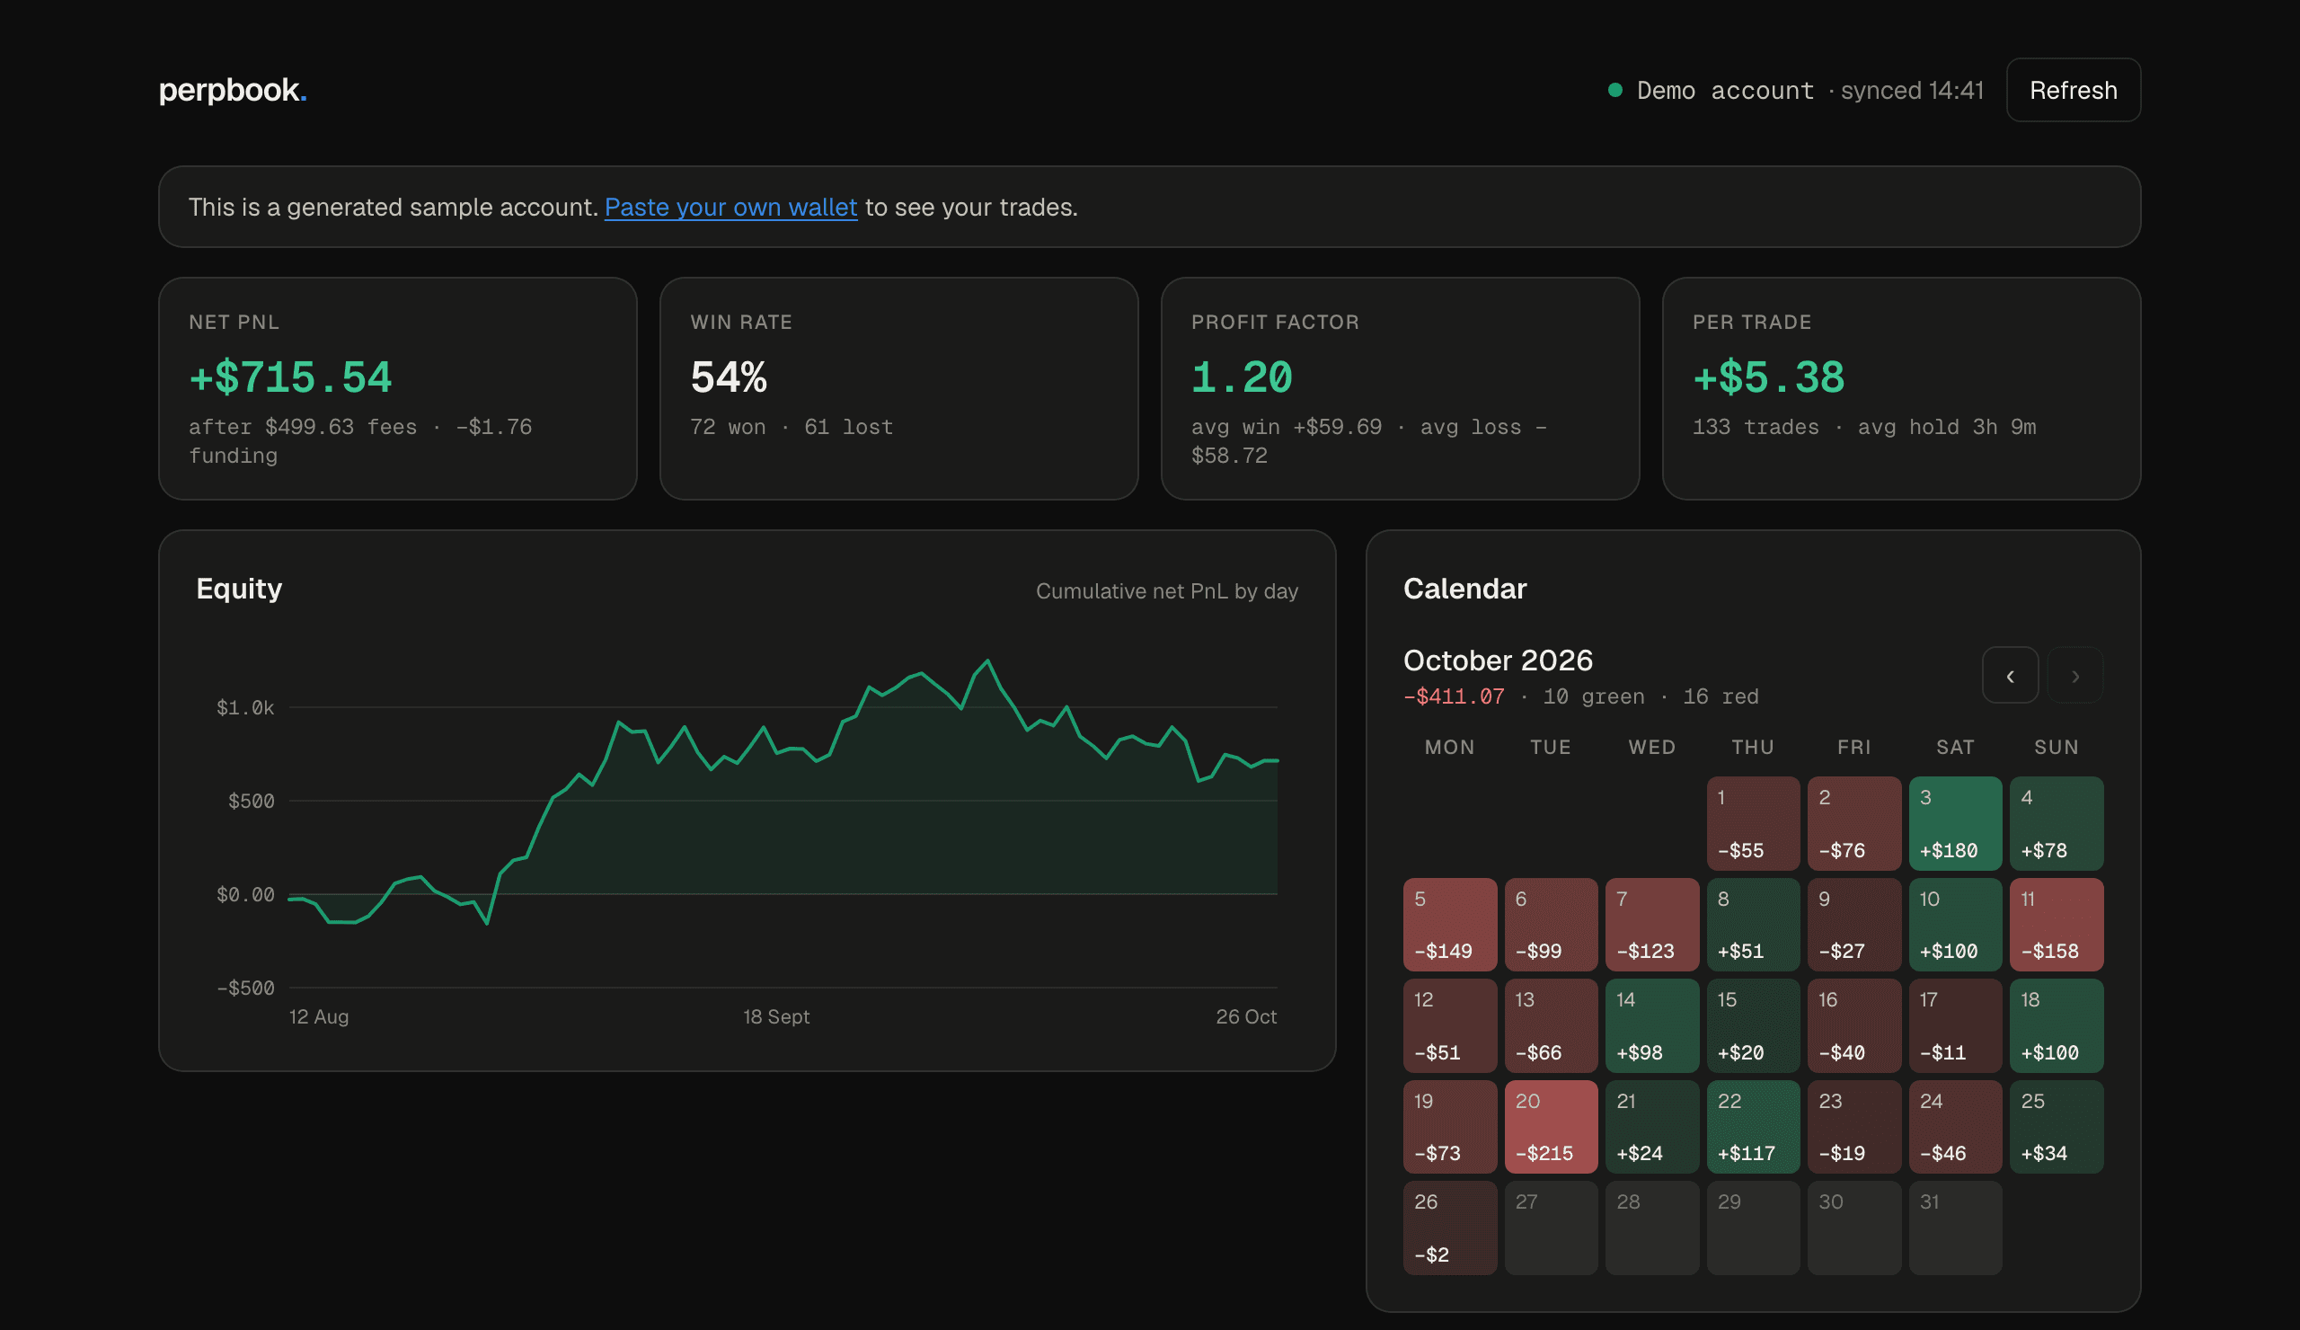Screen dimensions: 2300x1330
Task: Click the "Cumulative net PnL by day" caption
Action: click(1166, 591)
